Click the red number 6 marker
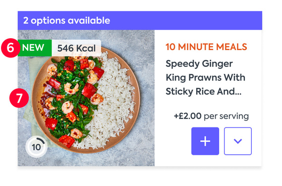The height and width of the screenshot is (186, 282). [x=10, y=48]
